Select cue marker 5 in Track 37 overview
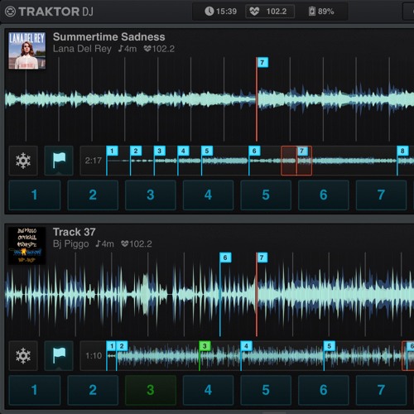414x414 pixels. tap(330, 346)
